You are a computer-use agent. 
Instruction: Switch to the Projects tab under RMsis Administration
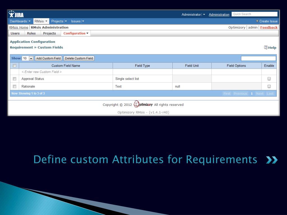coord(49,33)
